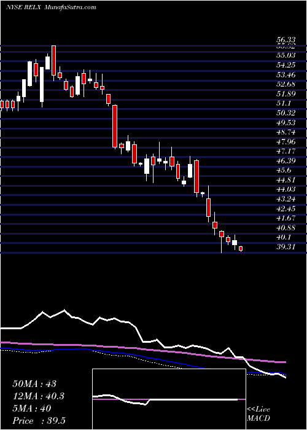The width and height of the screenshot is (307, 430).
Task: Click the 47.96 price axis label
Action: point(286,142)
